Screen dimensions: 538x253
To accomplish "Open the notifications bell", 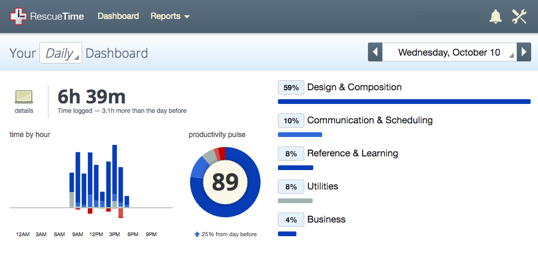I will (x=495, y=16).
